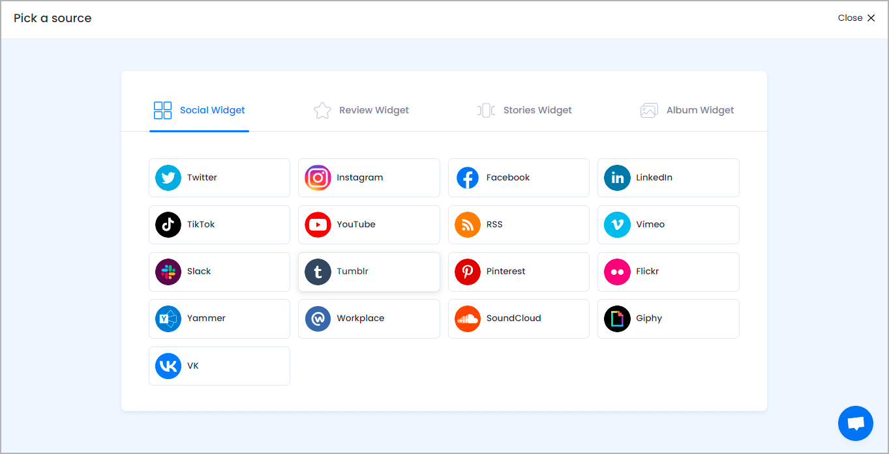Click the Vimeo logo icon
Image resolution: width=889 pixels, height=454 pixels.
click(x=617, y=225)
